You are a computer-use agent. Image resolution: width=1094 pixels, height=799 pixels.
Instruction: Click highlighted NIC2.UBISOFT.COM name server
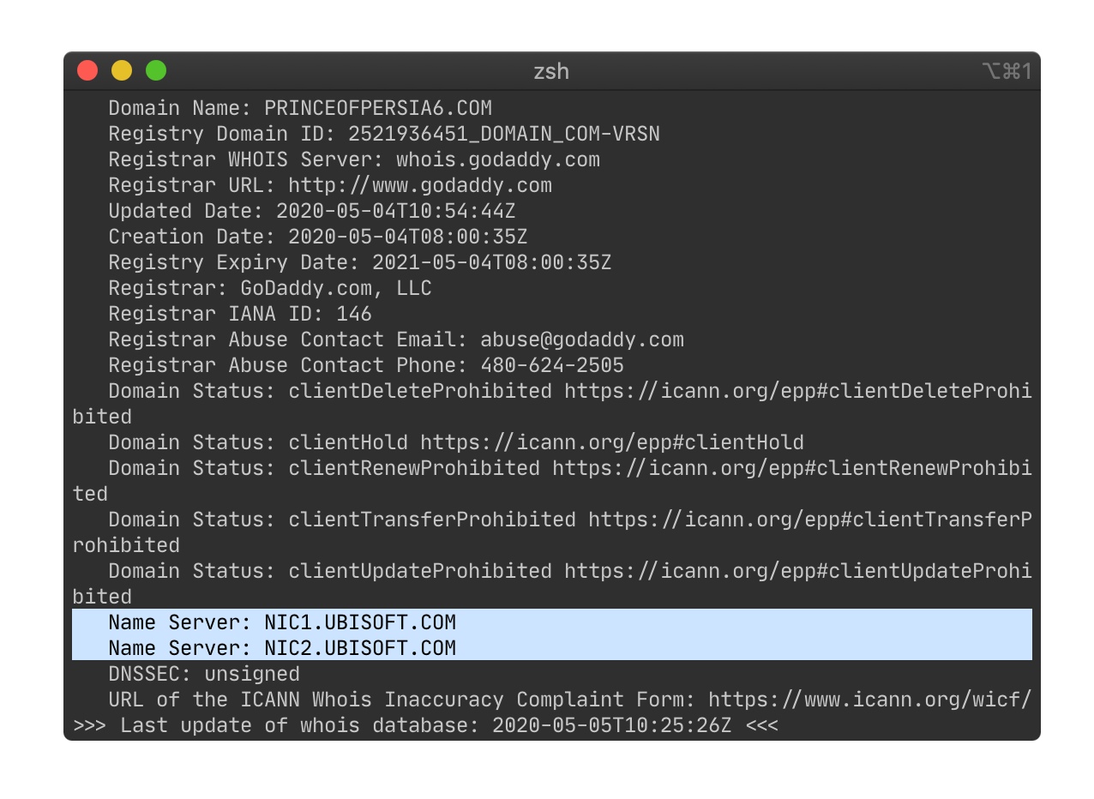tap(360, 648)
